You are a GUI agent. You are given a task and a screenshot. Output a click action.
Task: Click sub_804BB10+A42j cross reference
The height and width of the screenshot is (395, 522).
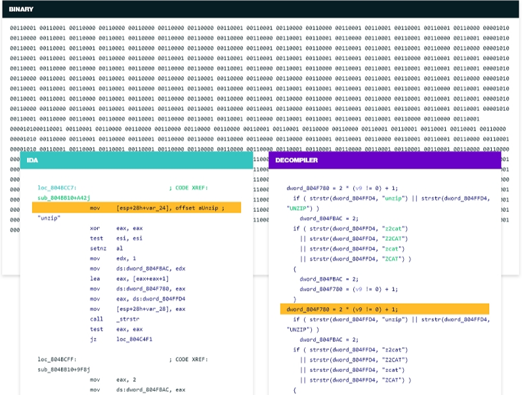[x=64, y=198]
